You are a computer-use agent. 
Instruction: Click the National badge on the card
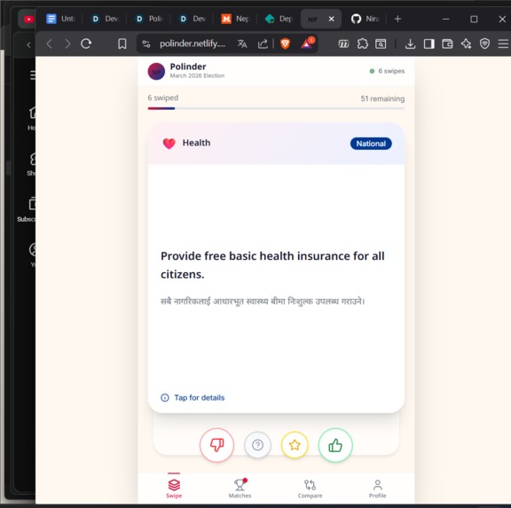click(x=371, y=144)
